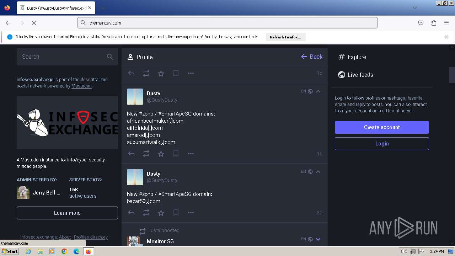
Task: Favorite the bazar50 domain post
Action: point(161,213)
